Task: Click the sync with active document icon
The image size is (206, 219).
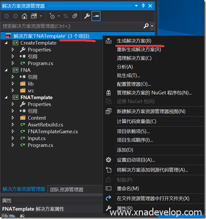Action: [x=66, y=16]
